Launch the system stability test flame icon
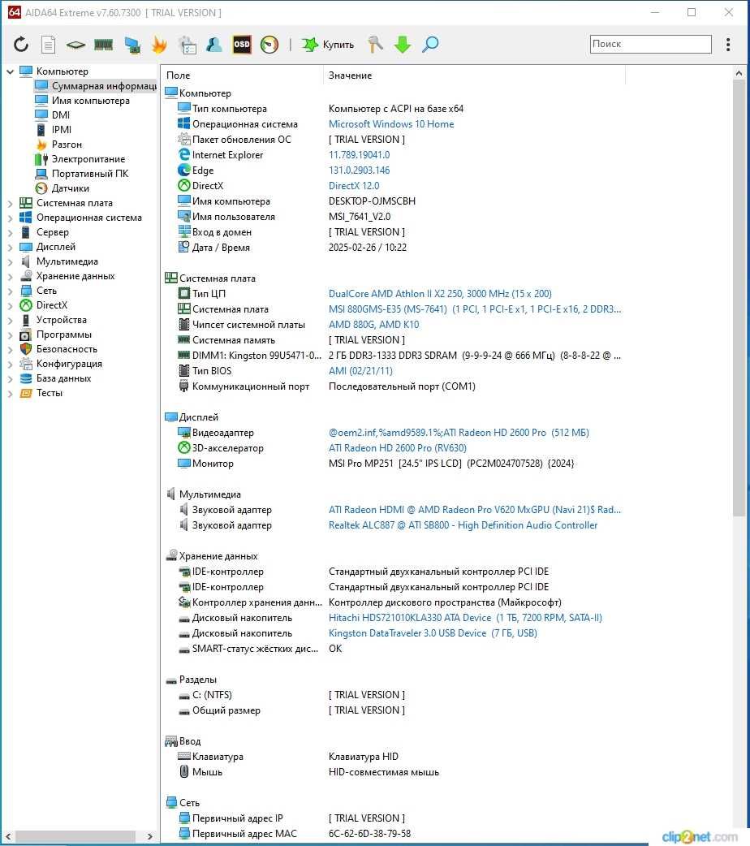750x846 pixels. (x=159, y=44)
